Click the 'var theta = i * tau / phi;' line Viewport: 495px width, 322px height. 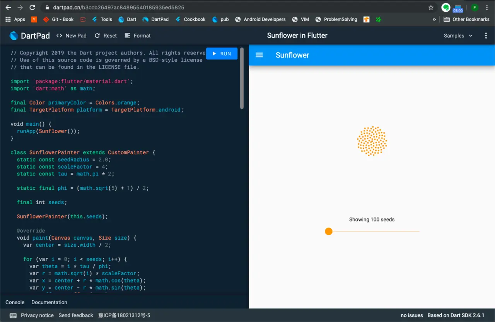point(70,266)
